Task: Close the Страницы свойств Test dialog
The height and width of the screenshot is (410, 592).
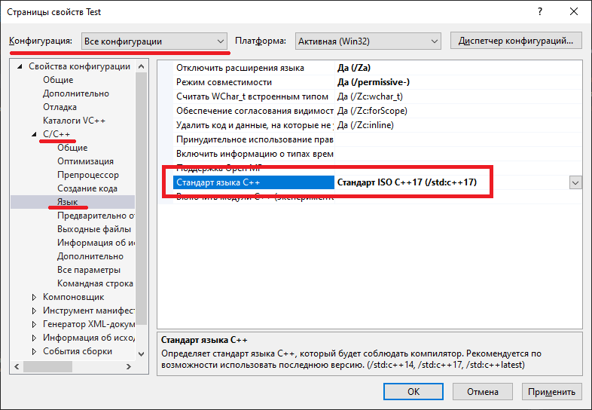Action: [574, 12]
